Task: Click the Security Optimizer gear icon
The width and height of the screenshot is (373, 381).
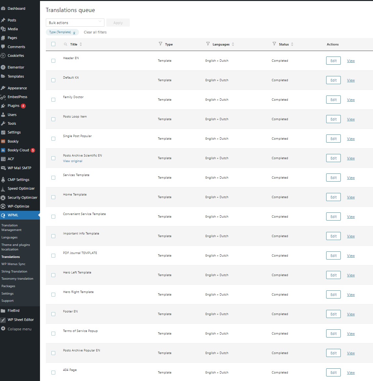Action: pyautogui.click(x=3, y=197)
